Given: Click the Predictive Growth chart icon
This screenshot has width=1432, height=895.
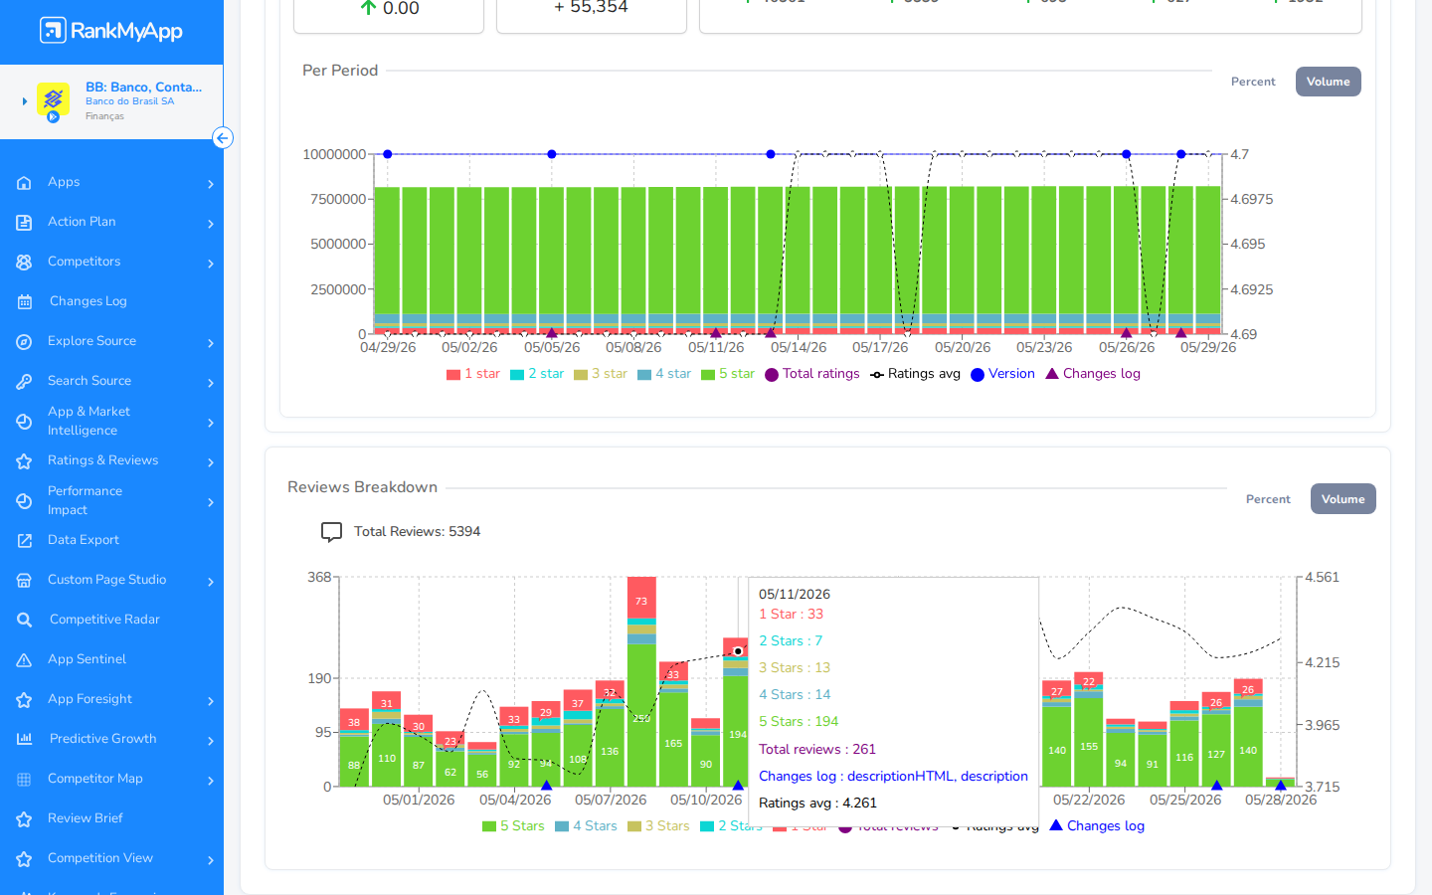Looking at the screenshot, I should (25, 739).
